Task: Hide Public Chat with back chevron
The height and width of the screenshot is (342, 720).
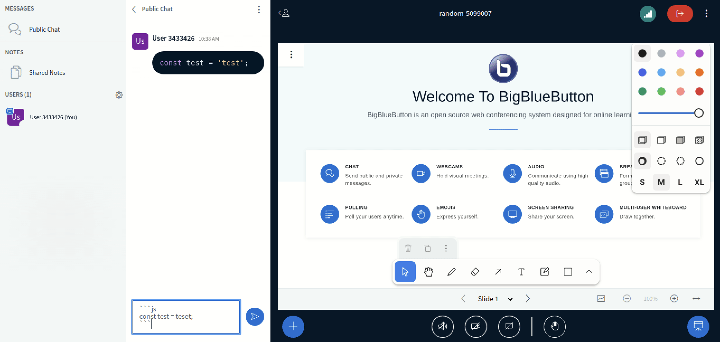Action: coord(134,9)
